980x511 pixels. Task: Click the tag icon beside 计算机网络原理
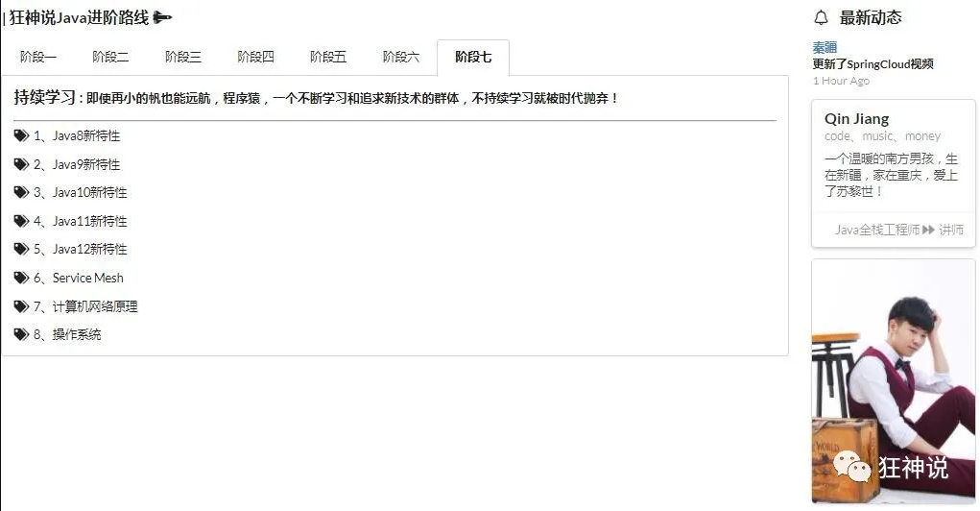coord(21,306)
